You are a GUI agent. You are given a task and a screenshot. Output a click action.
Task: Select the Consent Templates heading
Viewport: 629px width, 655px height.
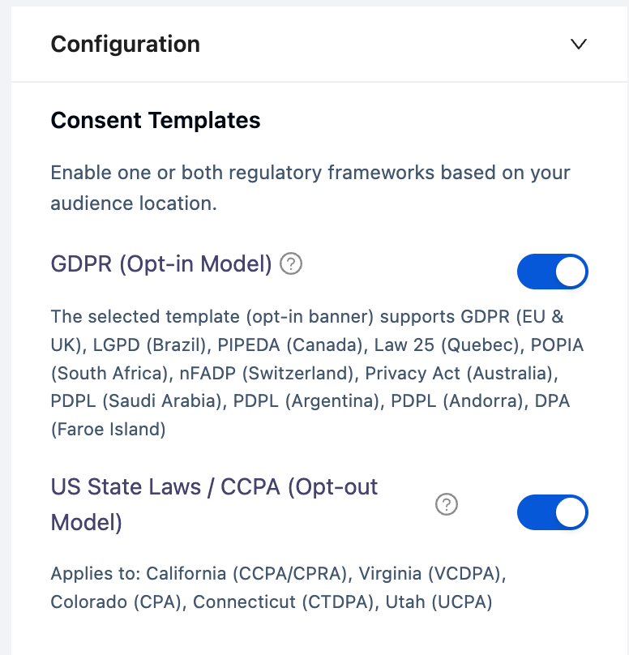156,121
